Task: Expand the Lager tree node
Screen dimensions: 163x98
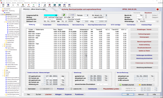Action: pyautogui.click(x=3, y=70)
